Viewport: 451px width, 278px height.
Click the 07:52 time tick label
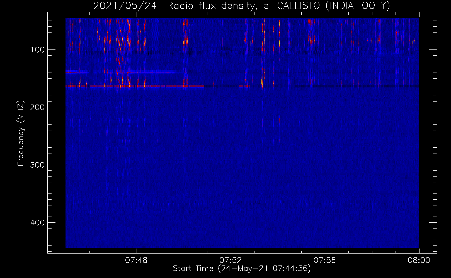coord(231,260)
